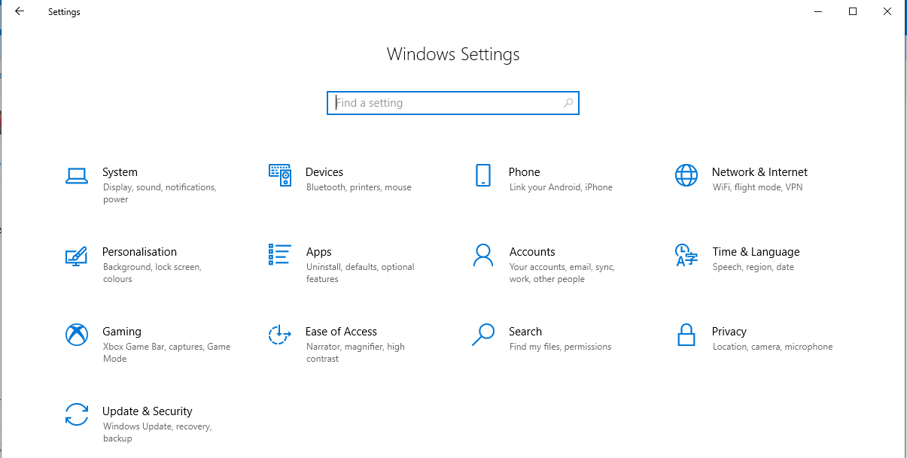Open the System settings label

[120, 172]
